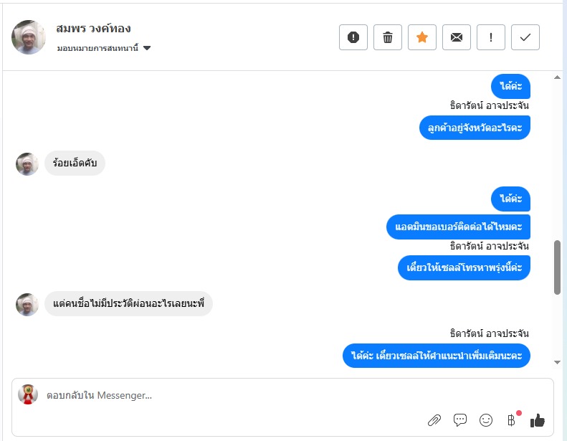Viewport: 567px width, 441px height.
Task: Open saved replies speech bubble icon
Action: coord(460,420)
